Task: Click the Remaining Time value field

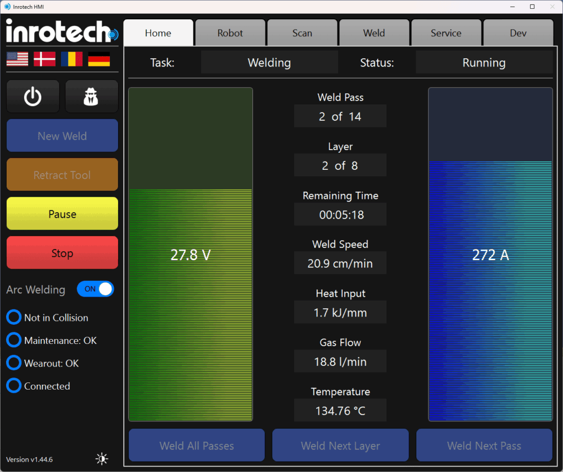Action: pyautogui.click(x=340, y=215)
